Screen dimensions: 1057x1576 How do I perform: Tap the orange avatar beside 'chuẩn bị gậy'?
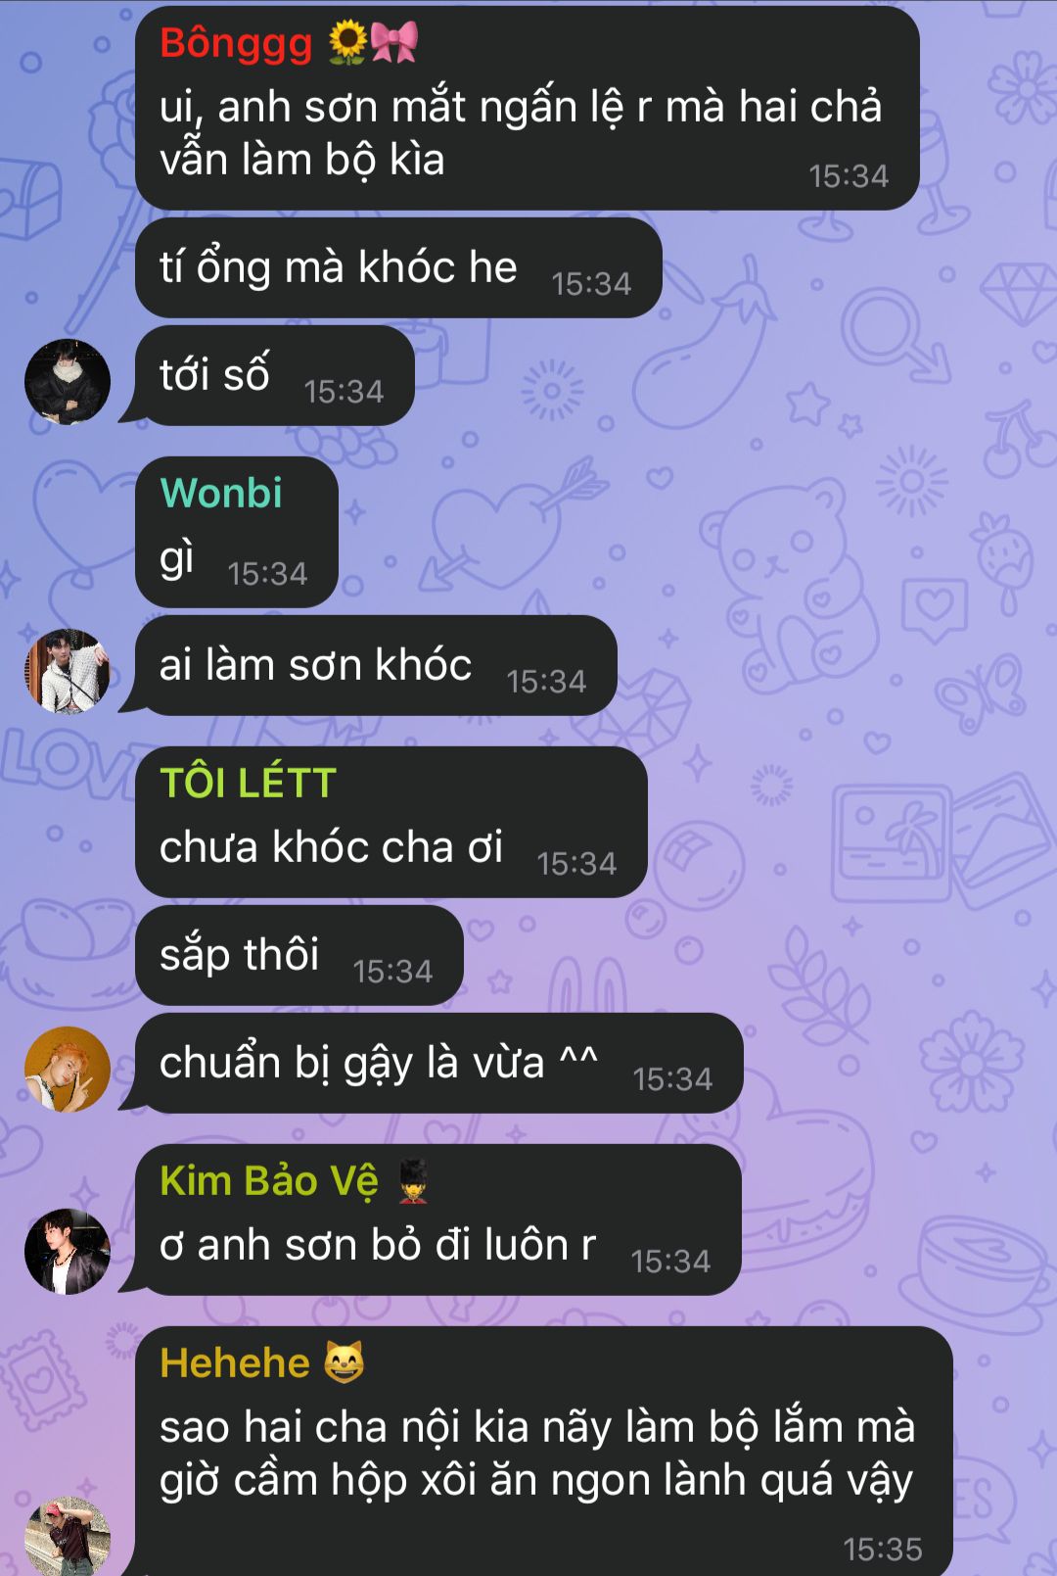pyautogui.click(x=68, y=1069)
